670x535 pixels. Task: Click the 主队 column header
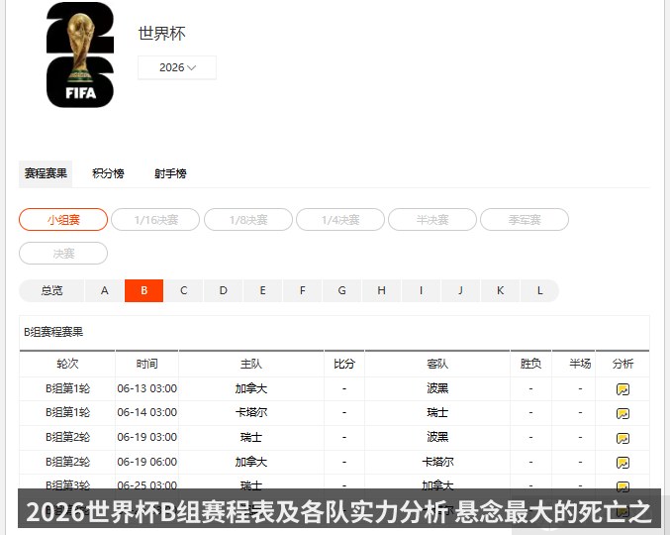(x=250, y=364)
